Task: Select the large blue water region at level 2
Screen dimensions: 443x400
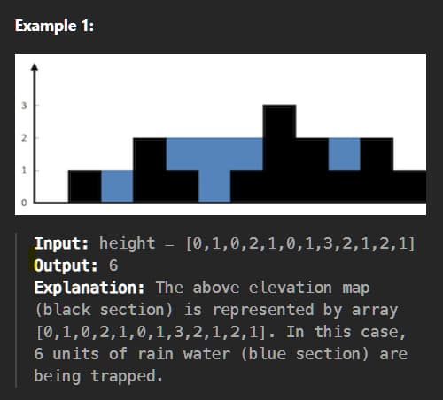Action: 214,154
